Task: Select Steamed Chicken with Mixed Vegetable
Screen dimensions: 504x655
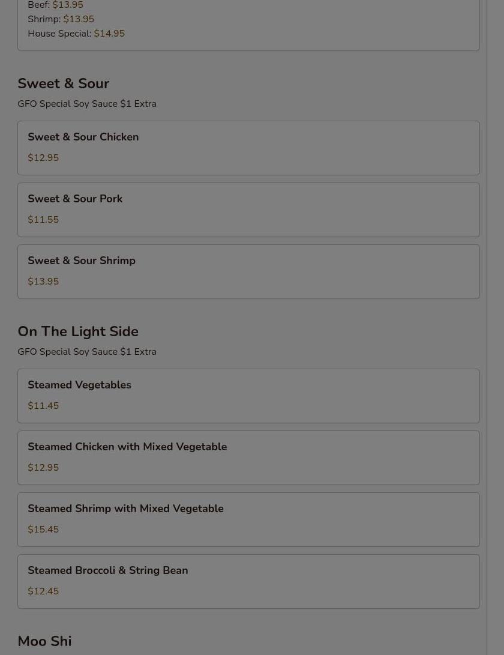Action: [248, 458]
